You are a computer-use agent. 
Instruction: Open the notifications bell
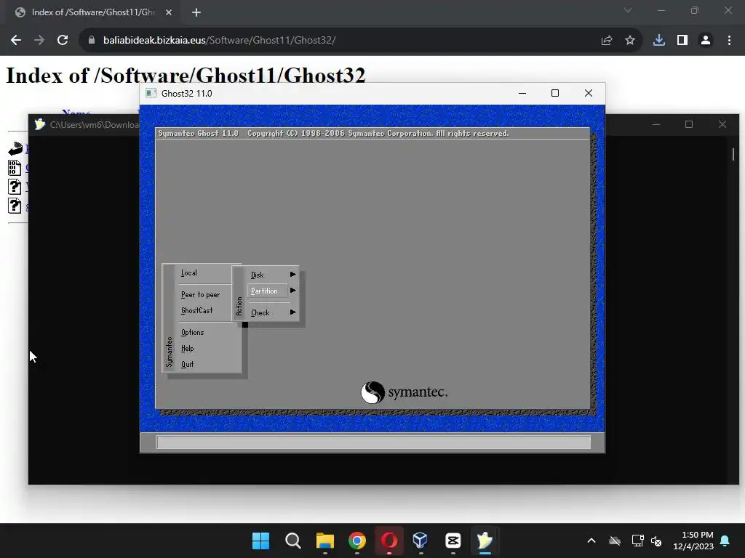pos(725,541)
